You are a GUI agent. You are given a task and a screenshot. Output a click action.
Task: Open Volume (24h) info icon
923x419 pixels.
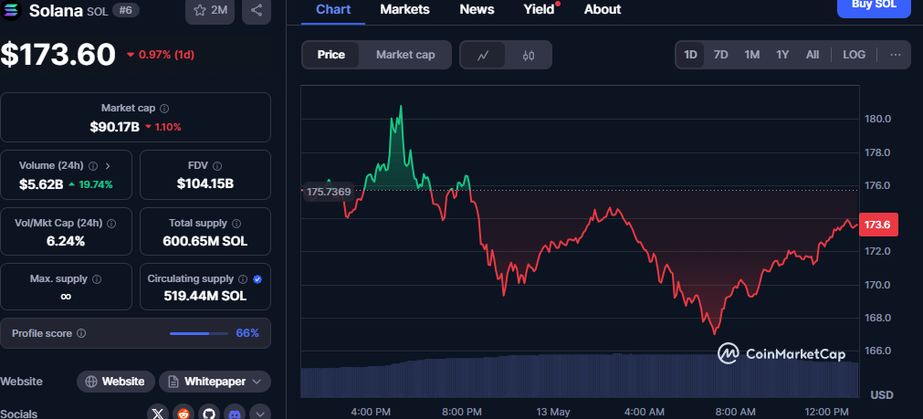[x=93, y=166]
